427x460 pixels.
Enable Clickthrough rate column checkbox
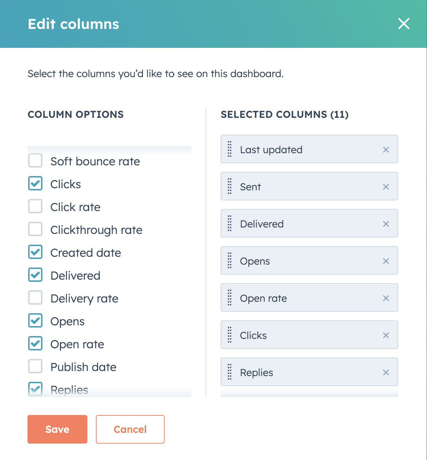tap(35, 229)
